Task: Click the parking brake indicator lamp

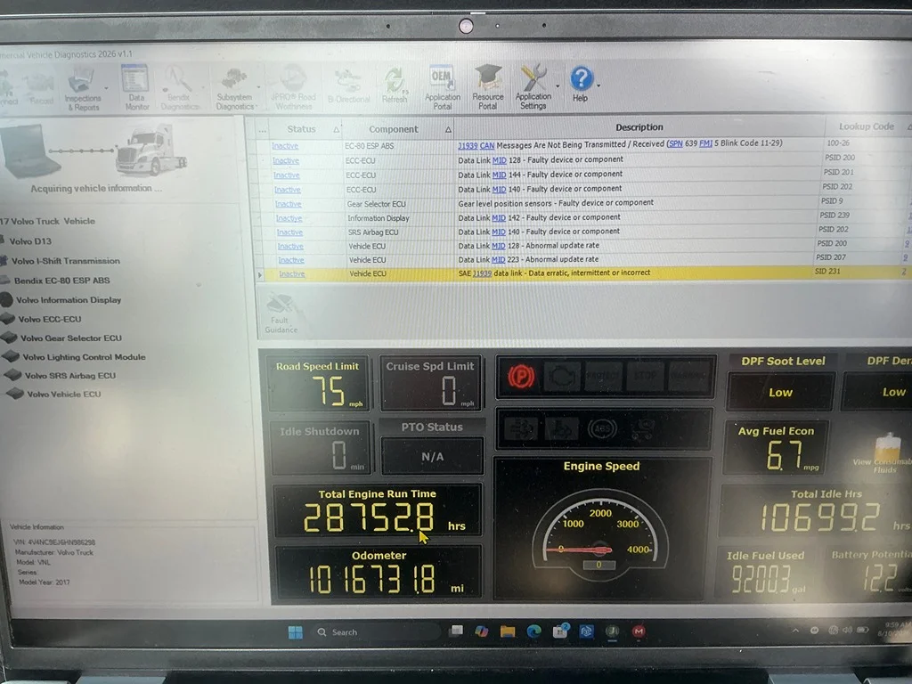Action: pyautogui.click(x=521, y=377)
